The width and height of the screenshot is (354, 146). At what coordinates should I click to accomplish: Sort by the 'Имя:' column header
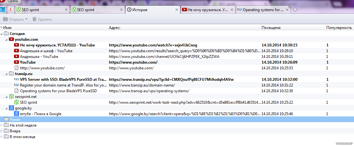pyautogui.click(x=54, y=28)
